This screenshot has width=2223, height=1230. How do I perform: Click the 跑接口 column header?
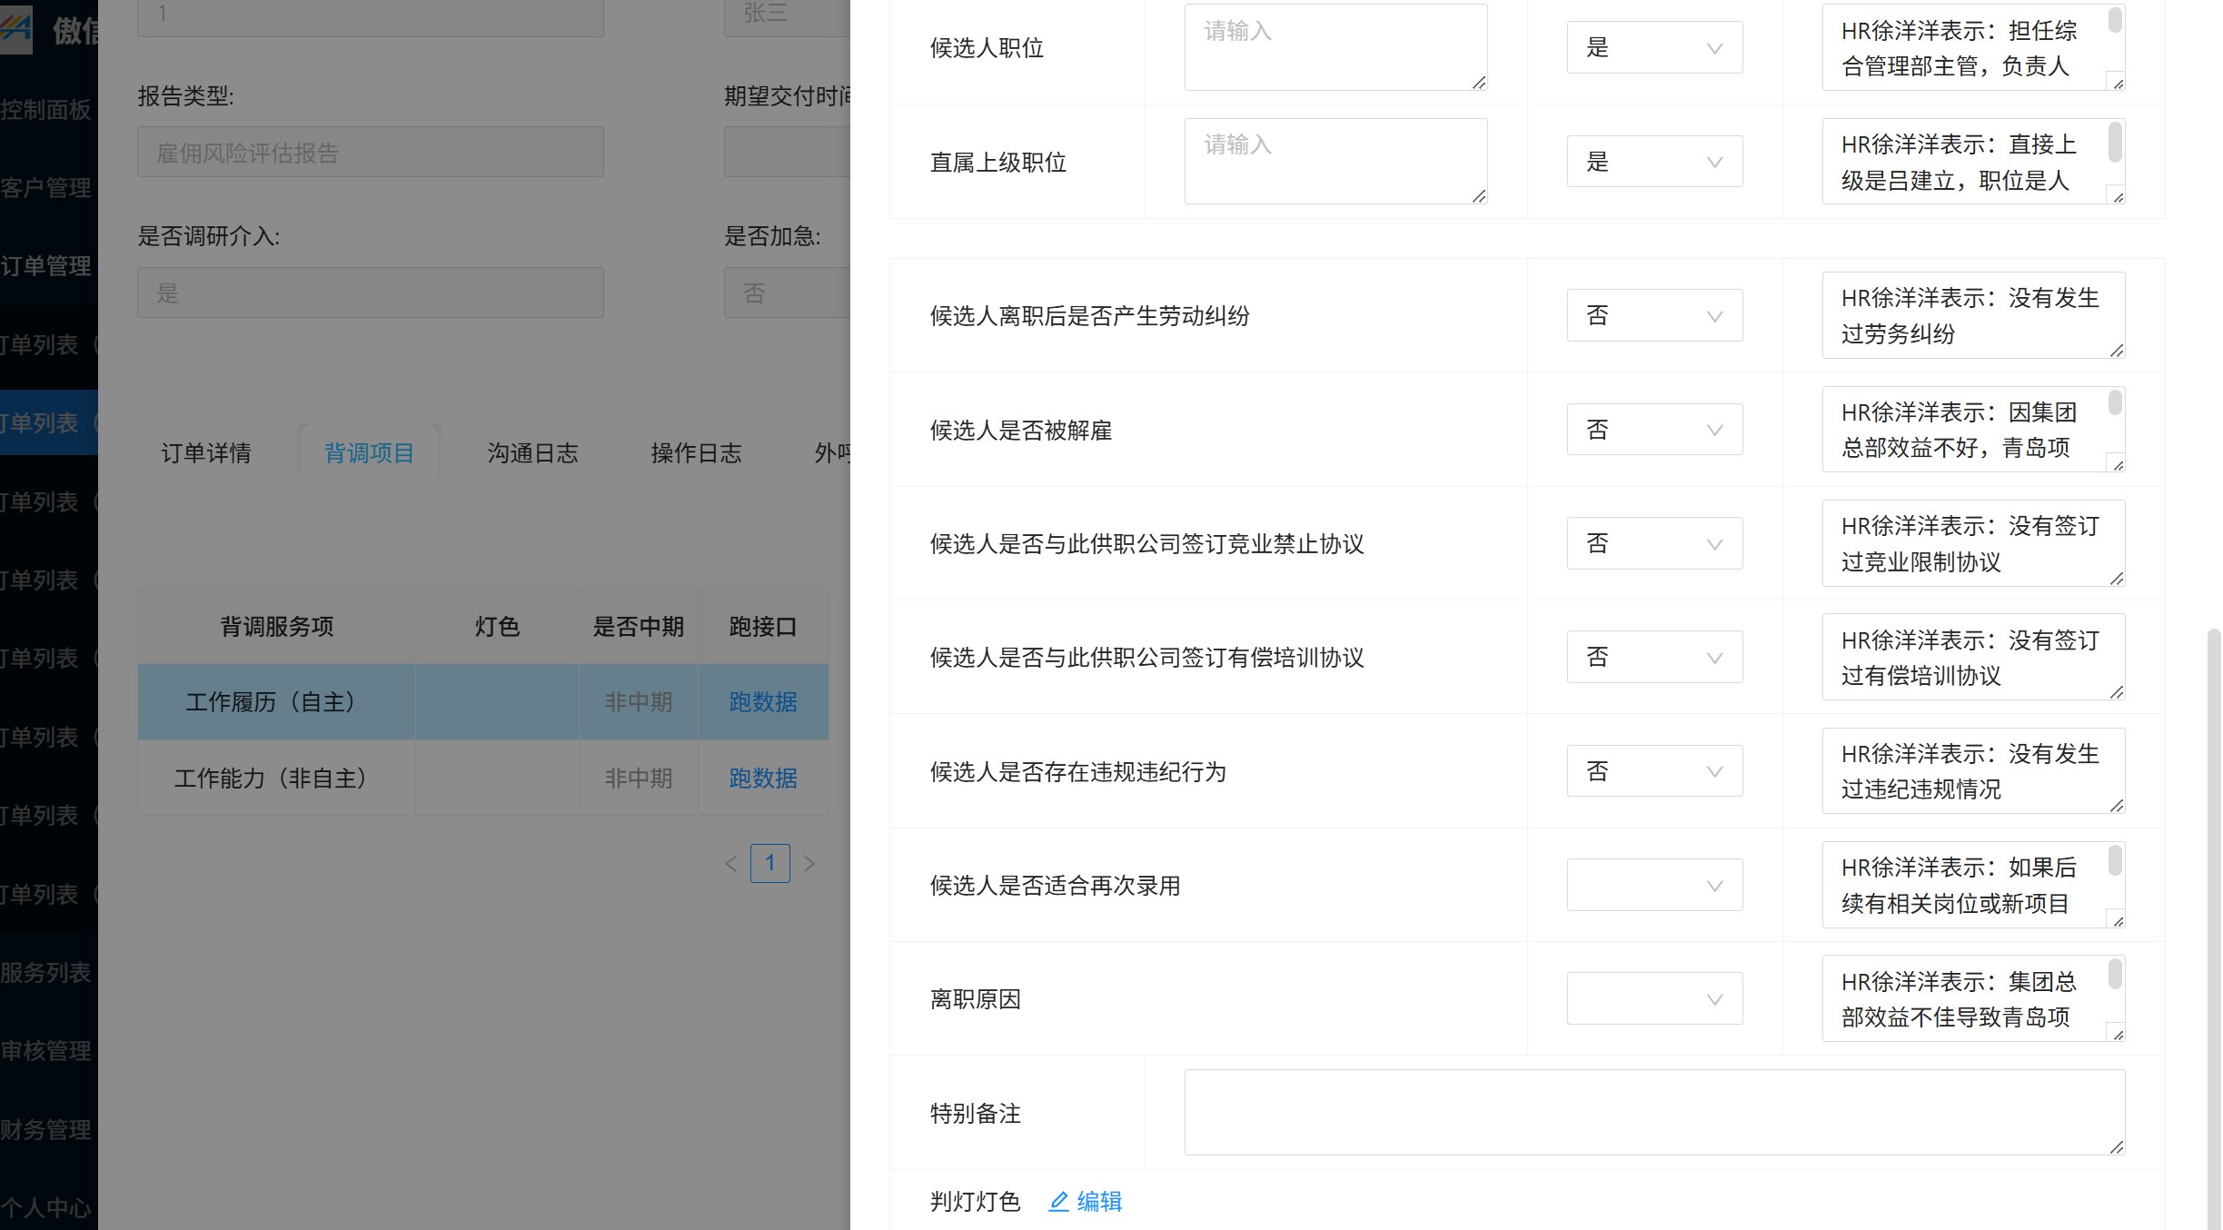[763, 626]
